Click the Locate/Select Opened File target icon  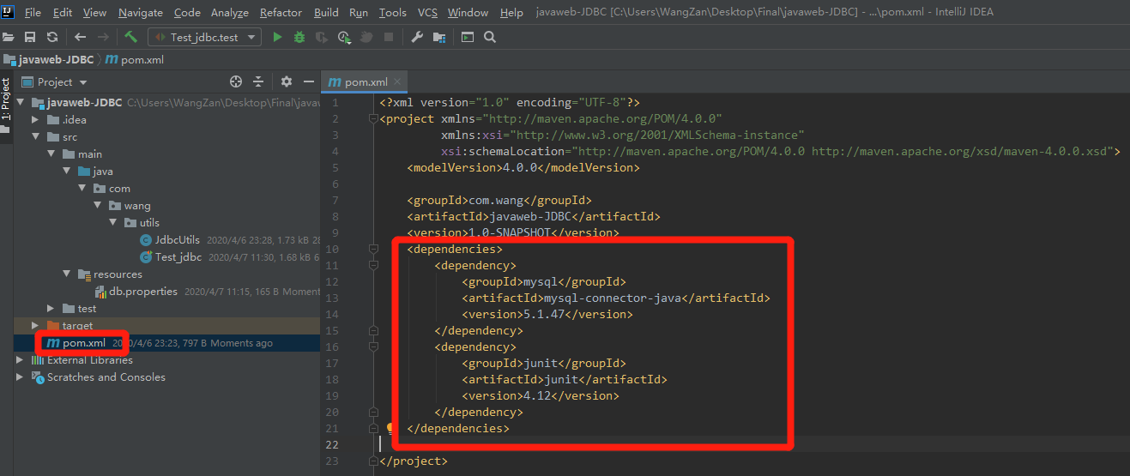[x=236, y=81]
